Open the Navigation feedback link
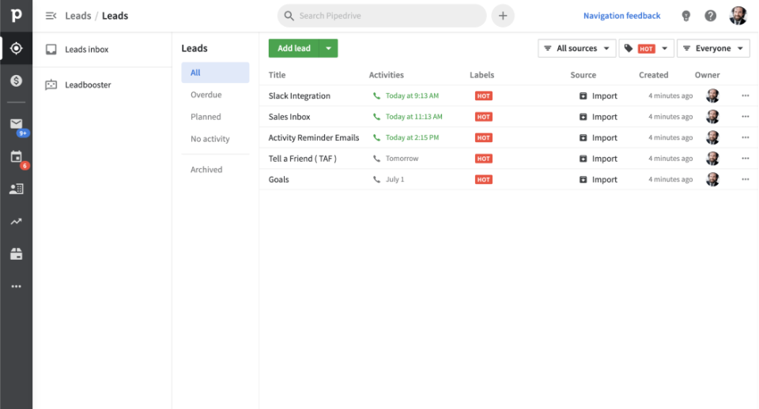 tap(621, 16)
